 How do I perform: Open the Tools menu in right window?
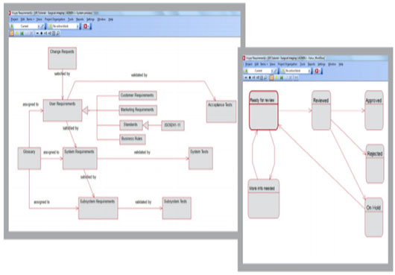click(303, 65)
